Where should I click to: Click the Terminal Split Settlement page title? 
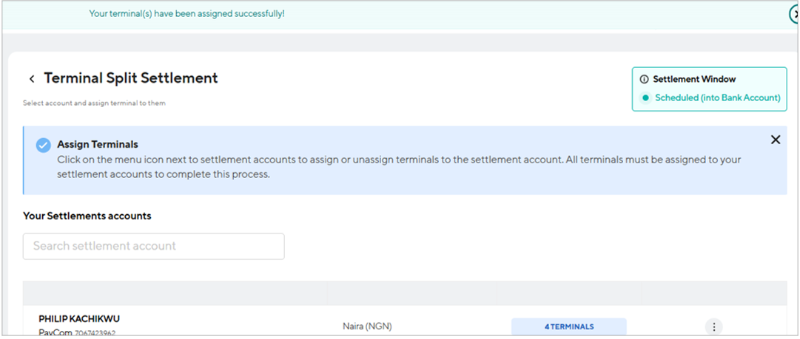[x=131, y=78]
